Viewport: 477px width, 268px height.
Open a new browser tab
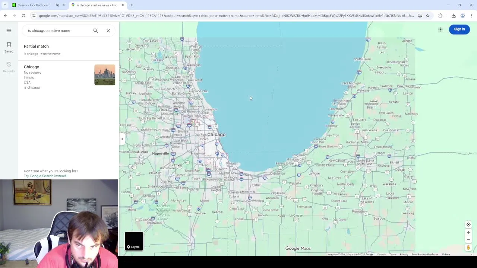(132, 5)
